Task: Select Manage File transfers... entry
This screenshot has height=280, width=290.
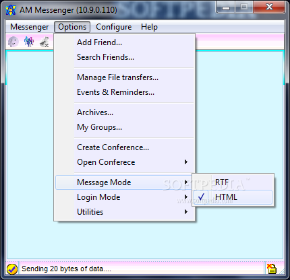Action: coord(125,77)
